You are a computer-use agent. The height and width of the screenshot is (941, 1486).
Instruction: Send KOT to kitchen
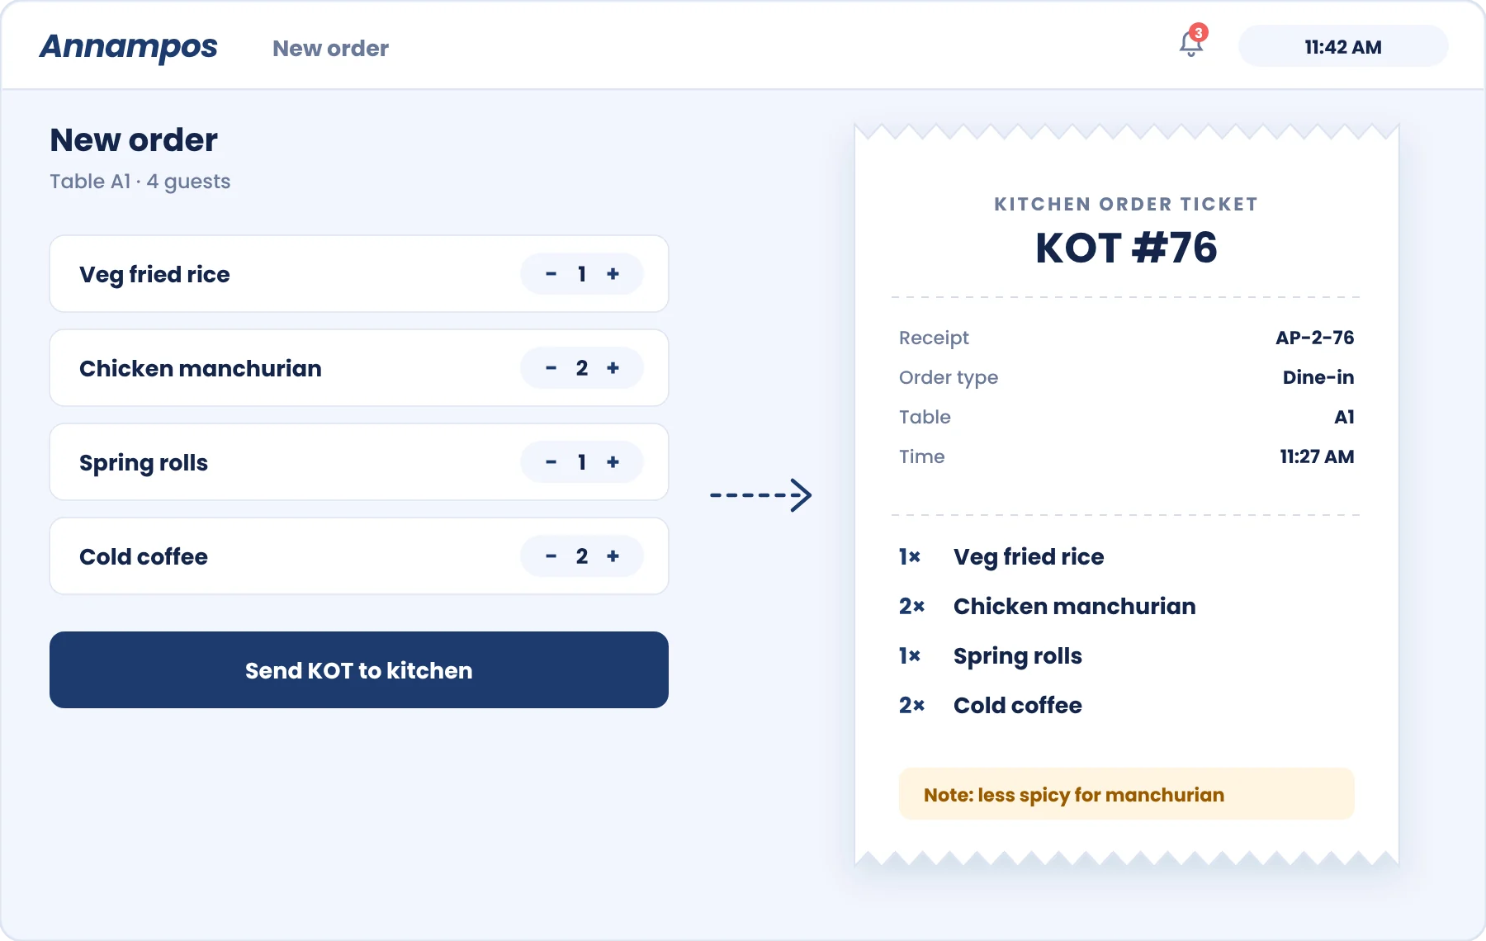click(359, 669)
